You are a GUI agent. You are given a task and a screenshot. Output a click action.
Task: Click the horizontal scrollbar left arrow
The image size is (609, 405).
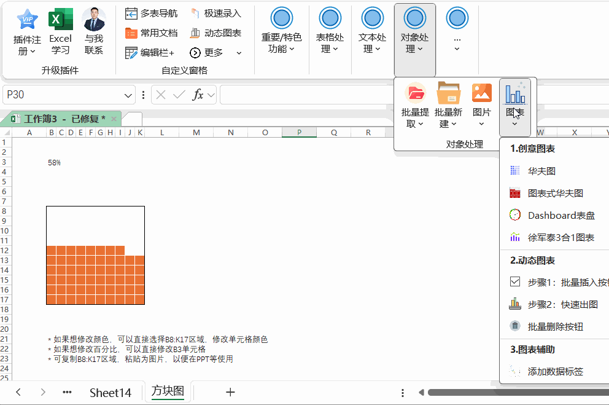[x=421, y=393]
